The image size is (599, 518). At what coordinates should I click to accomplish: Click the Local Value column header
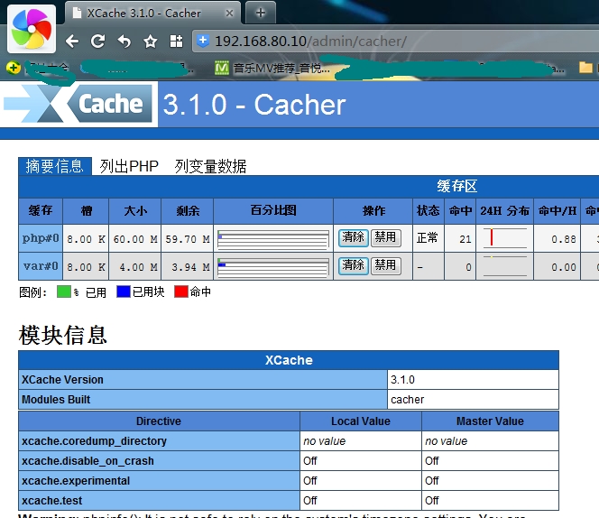point(361,421)
